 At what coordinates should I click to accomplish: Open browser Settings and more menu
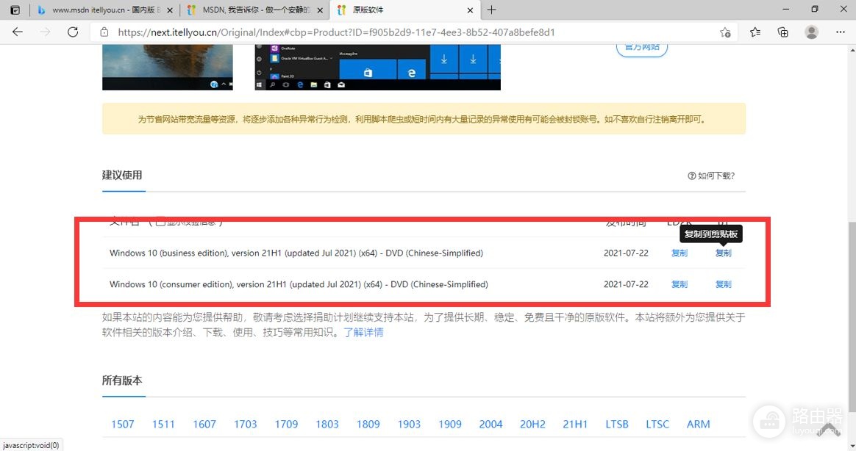pos(840,32)
